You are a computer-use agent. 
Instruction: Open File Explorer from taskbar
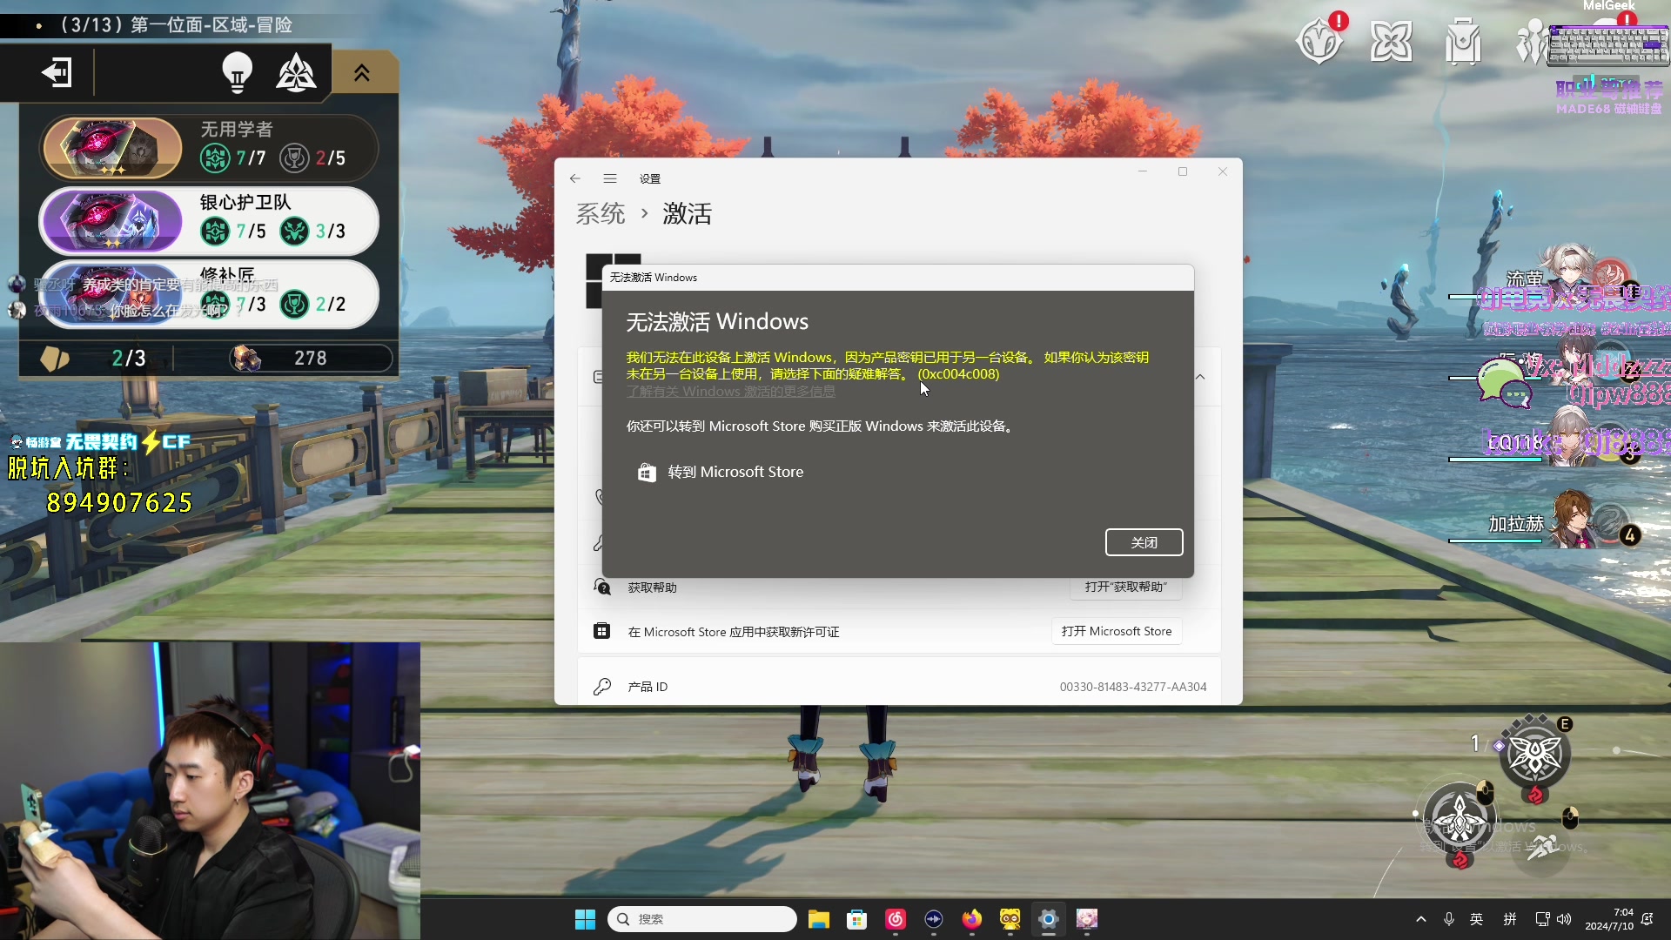(x=819, y=919)
